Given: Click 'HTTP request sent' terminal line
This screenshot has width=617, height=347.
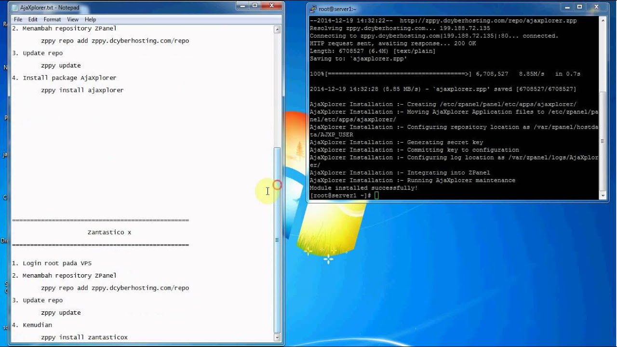Looking at the screenshot, I should click(x=392, y=43).
